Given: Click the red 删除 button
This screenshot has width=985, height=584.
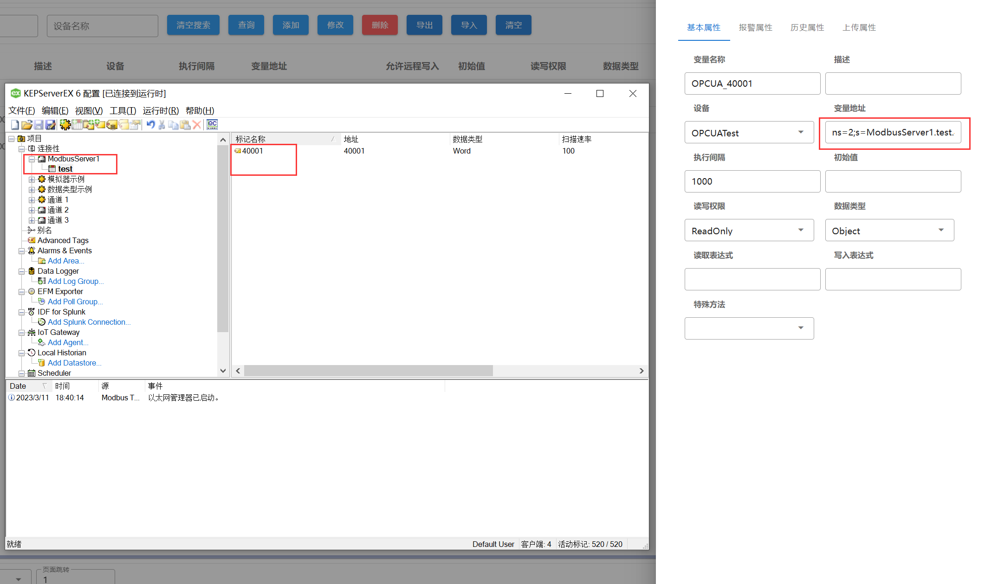Looking at the screenshot, I should (380, 25).
